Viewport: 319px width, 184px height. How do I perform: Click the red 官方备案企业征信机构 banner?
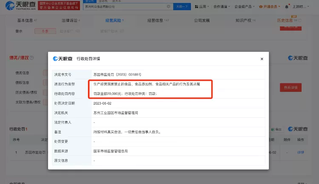tap(59, 6)
